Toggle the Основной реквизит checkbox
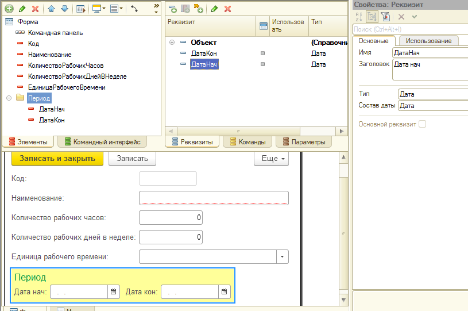 (x=423, y=124)
